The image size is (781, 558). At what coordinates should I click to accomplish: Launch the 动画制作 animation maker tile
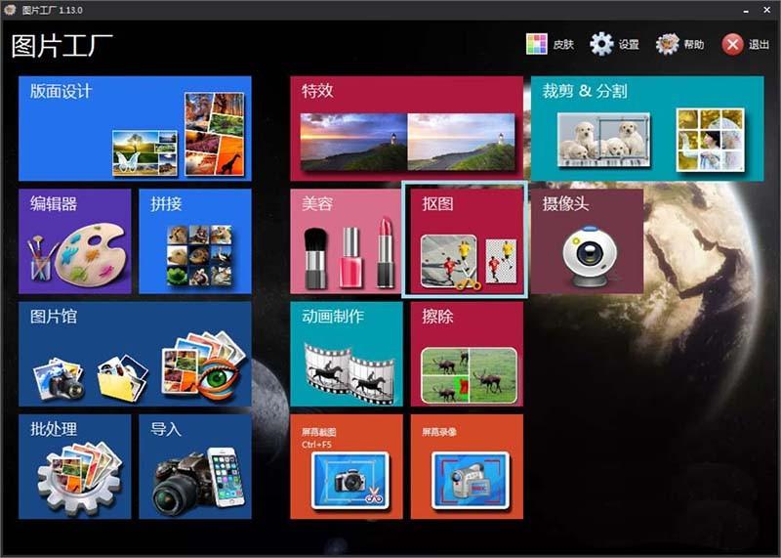pyautogui.click(x=346, y=354)
